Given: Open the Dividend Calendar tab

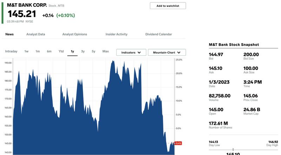Looking at the screenshot, I should 159,34.
